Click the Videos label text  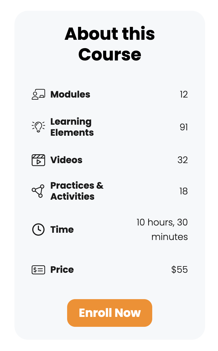coord(66,160)
